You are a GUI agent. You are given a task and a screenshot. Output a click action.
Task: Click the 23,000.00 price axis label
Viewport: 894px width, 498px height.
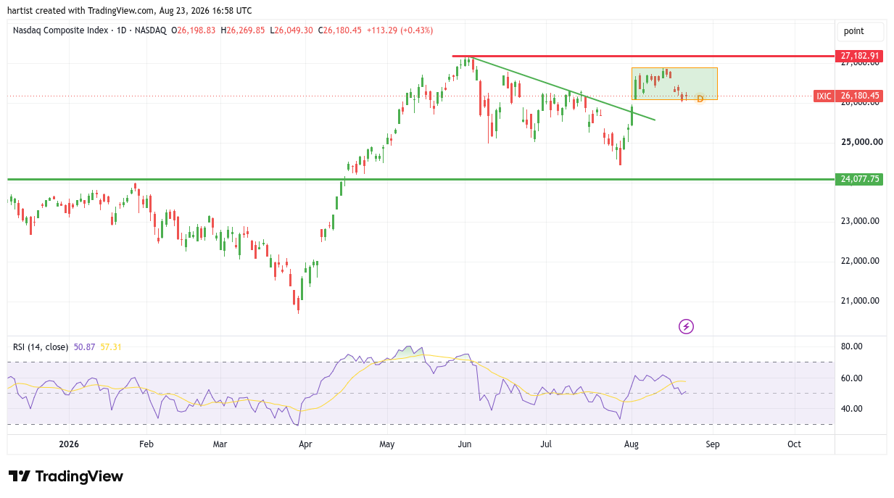point(860,221)
